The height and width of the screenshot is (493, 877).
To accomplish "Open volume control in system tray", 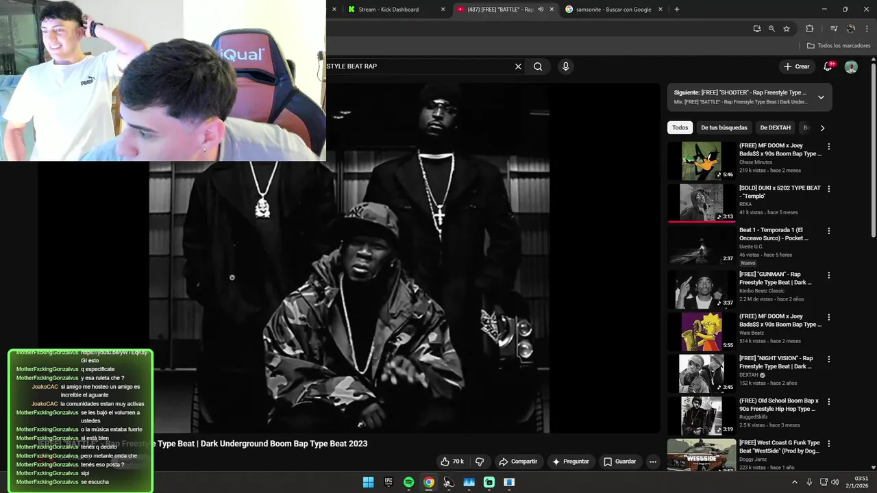I will click(835, 482).
